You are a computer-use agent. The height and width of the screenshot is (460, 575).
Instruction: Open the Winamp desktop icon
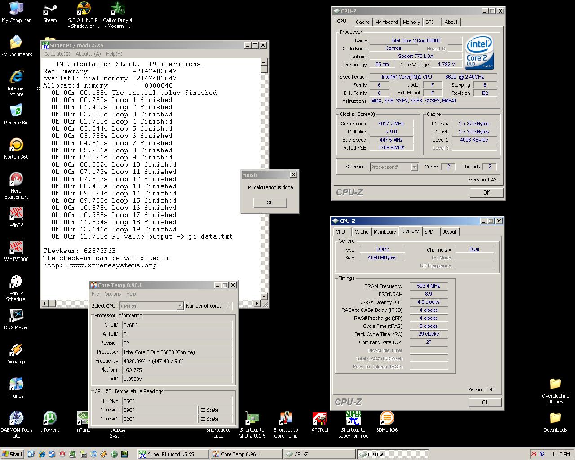pos(16,354)
